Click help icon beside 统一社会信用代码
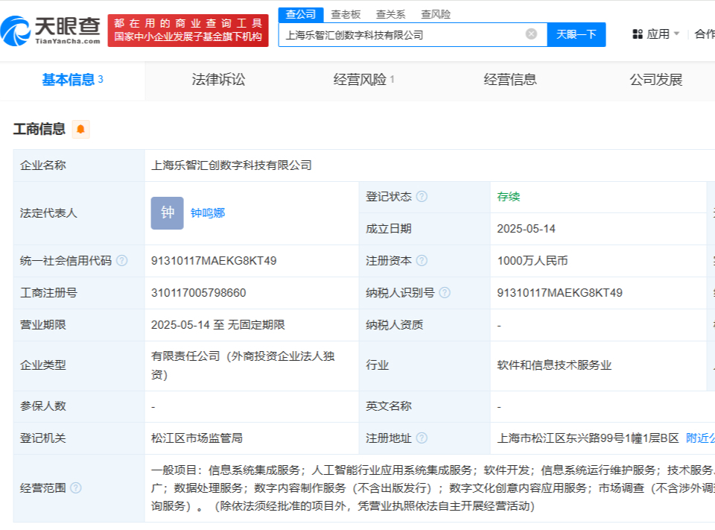This screenshot has height=530, width=715. click(122, 261)
